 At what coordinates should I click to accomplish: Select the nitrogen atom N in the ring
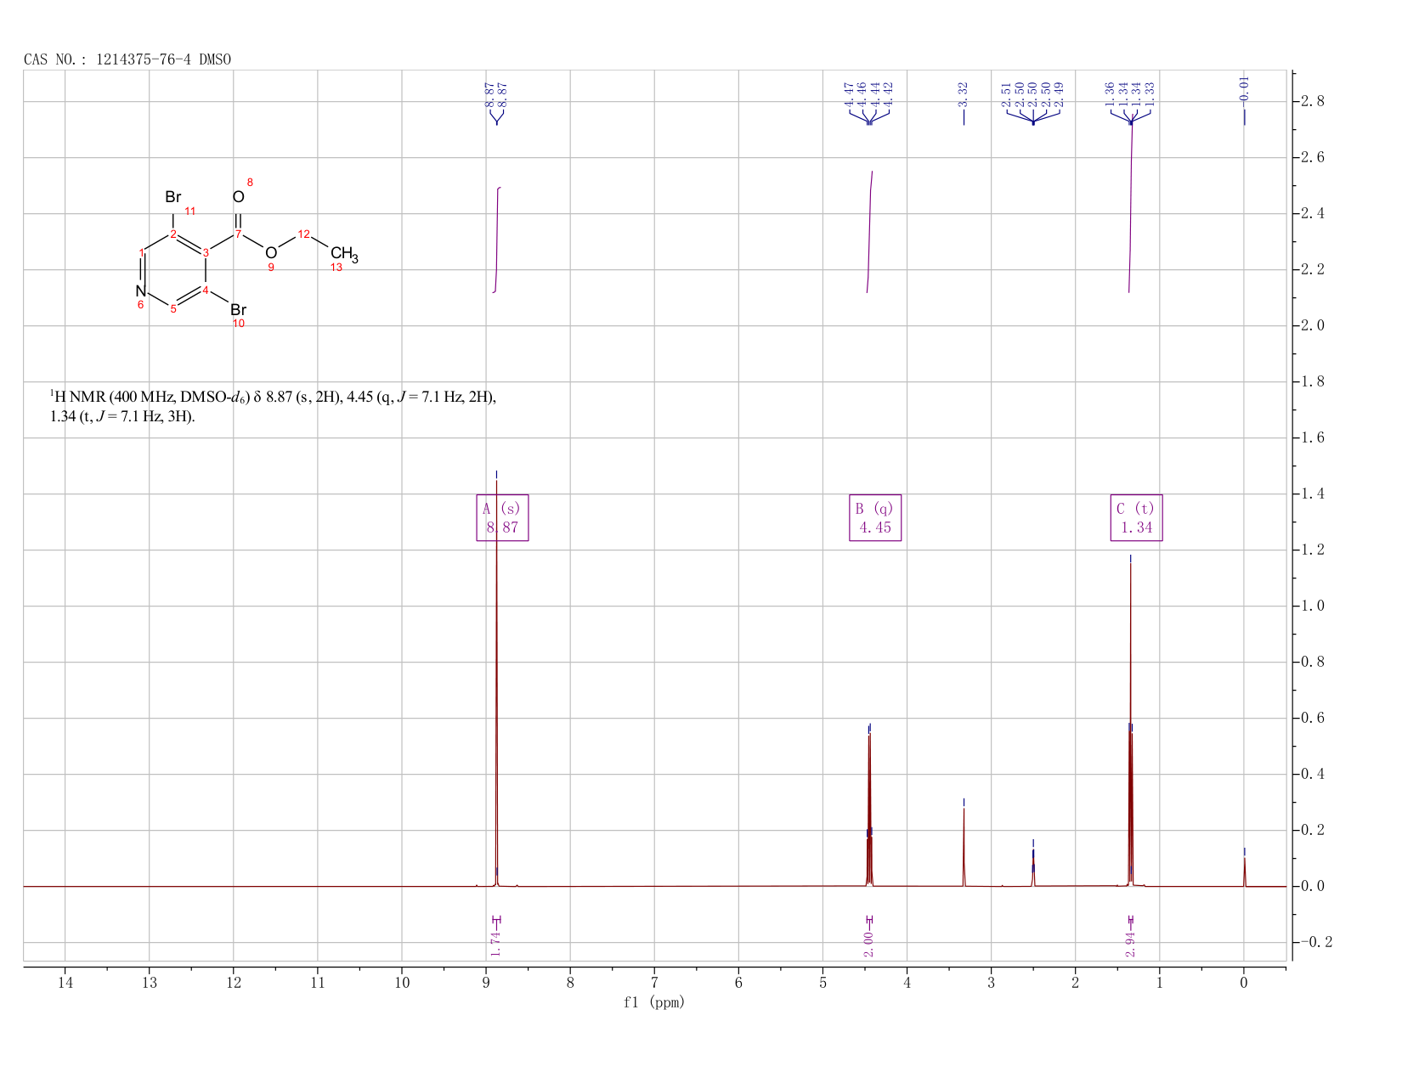click(141, 291)
